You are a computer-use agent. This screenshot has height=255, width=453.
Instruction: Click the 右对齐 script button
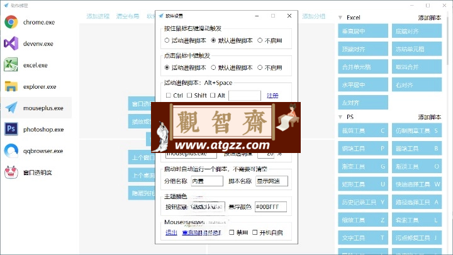click(417, 85)
